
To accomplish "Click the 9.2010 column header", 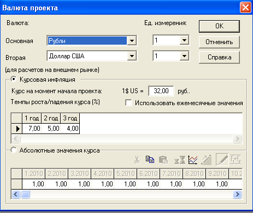I will point(217,174).
